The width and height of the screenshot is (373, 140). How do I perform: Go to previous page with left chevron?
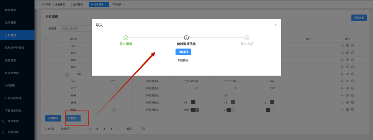83,129
